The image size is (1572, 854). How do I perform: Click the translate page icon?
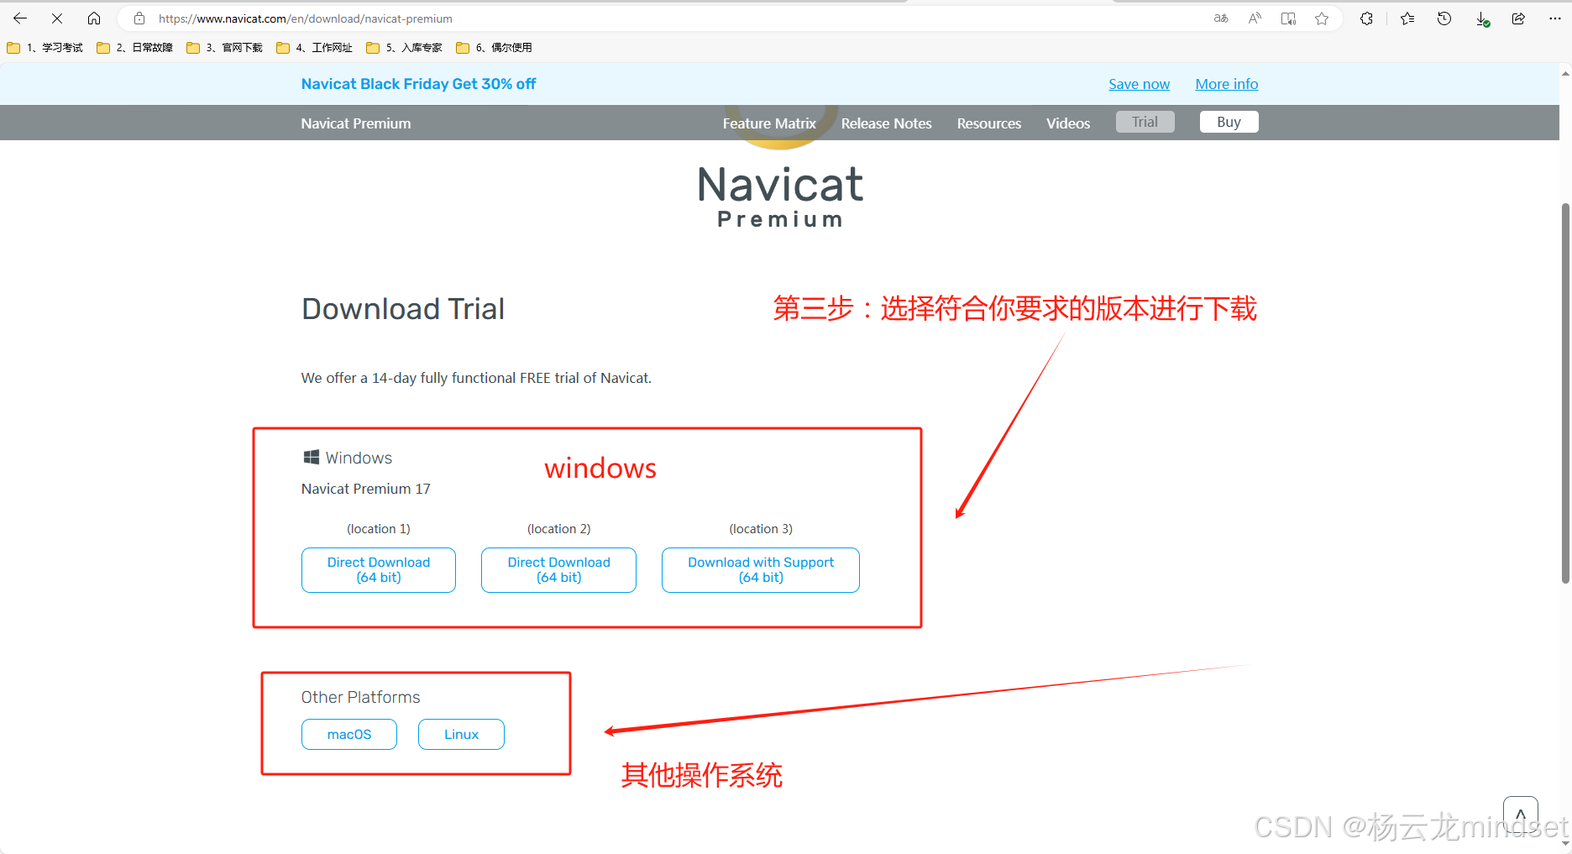click(x=1221, y=18)
